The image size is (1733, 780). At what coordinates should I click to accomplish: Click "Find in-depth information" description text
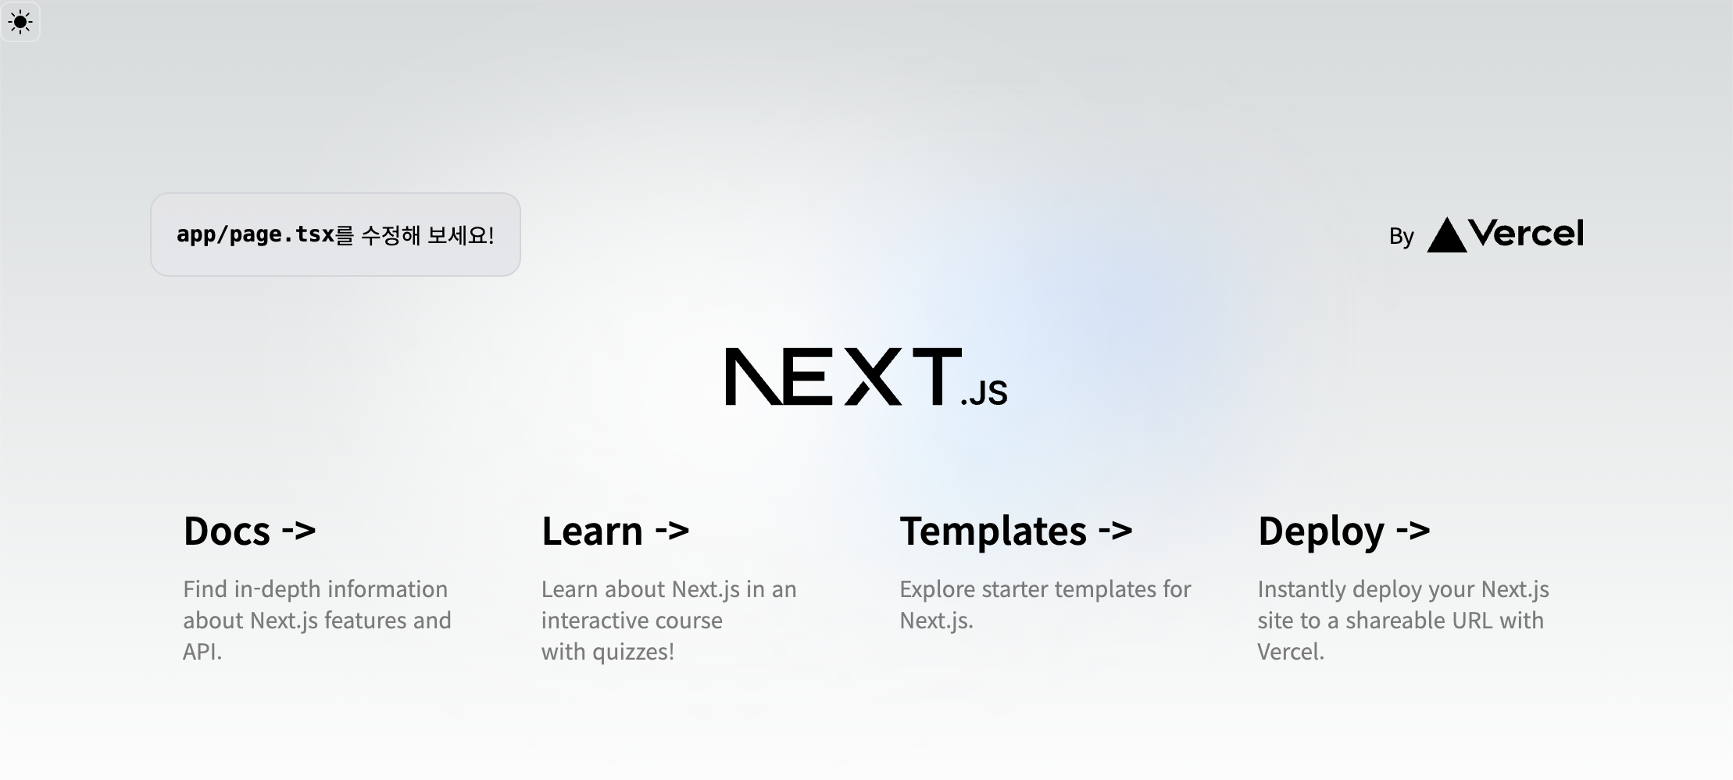point(316,589)
